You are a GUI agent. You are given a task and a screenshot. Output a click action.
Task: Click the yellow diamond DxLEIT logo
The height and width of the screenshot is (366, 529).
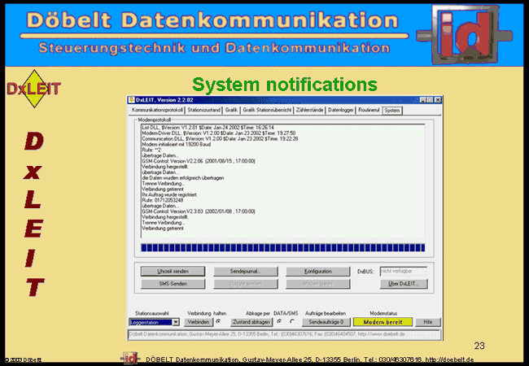coord(33,89)
